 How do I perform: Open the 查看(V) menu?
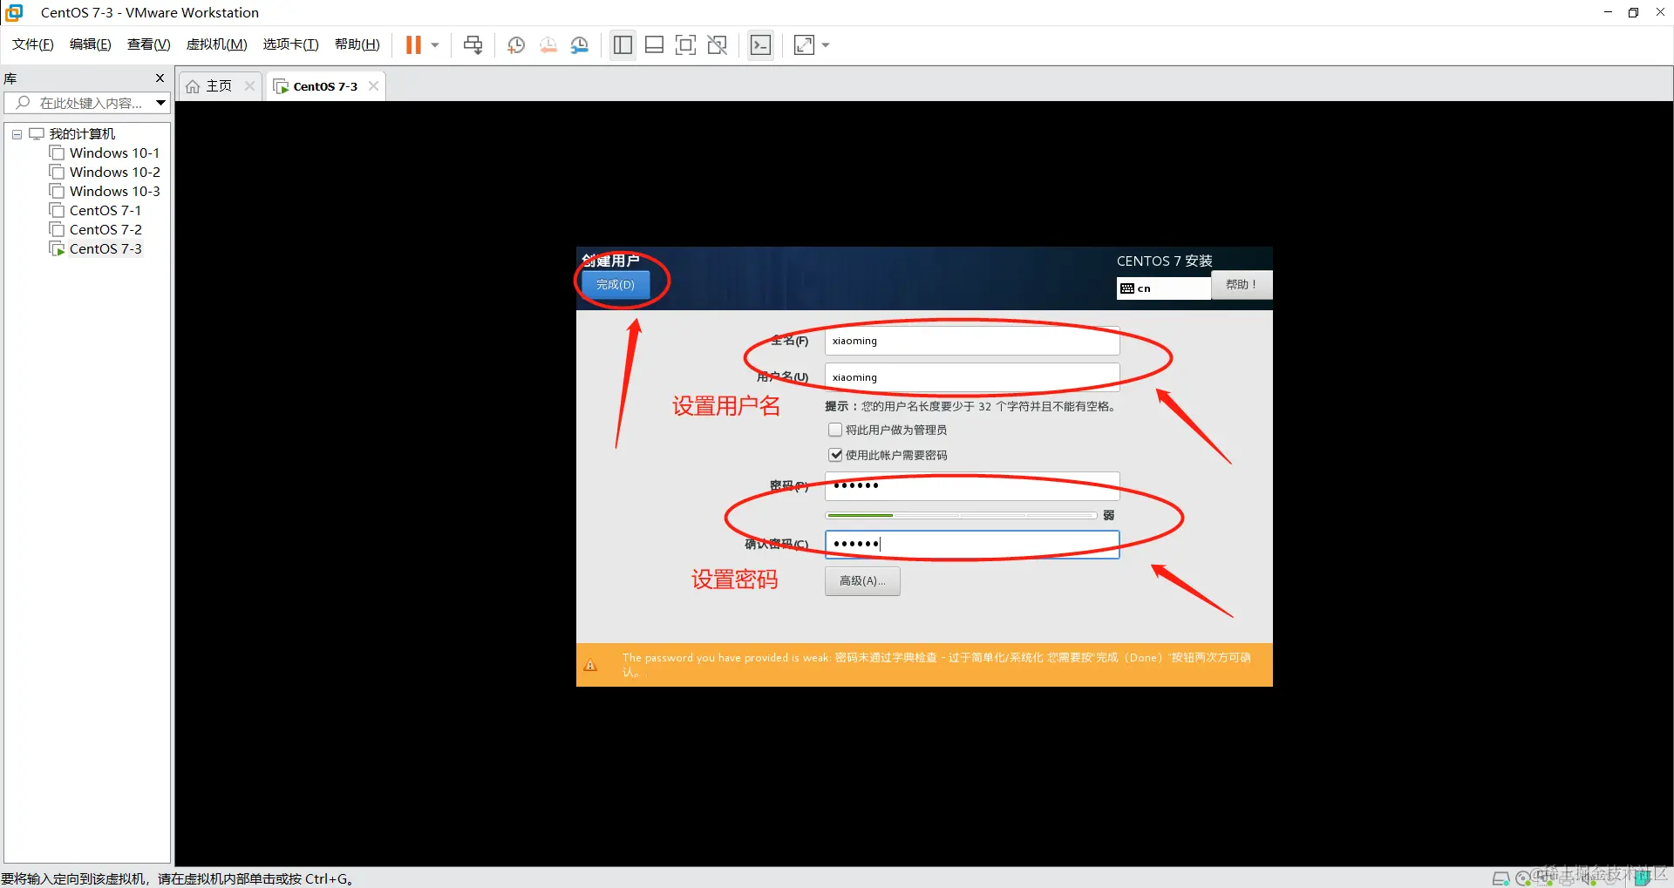pos(149,44)
